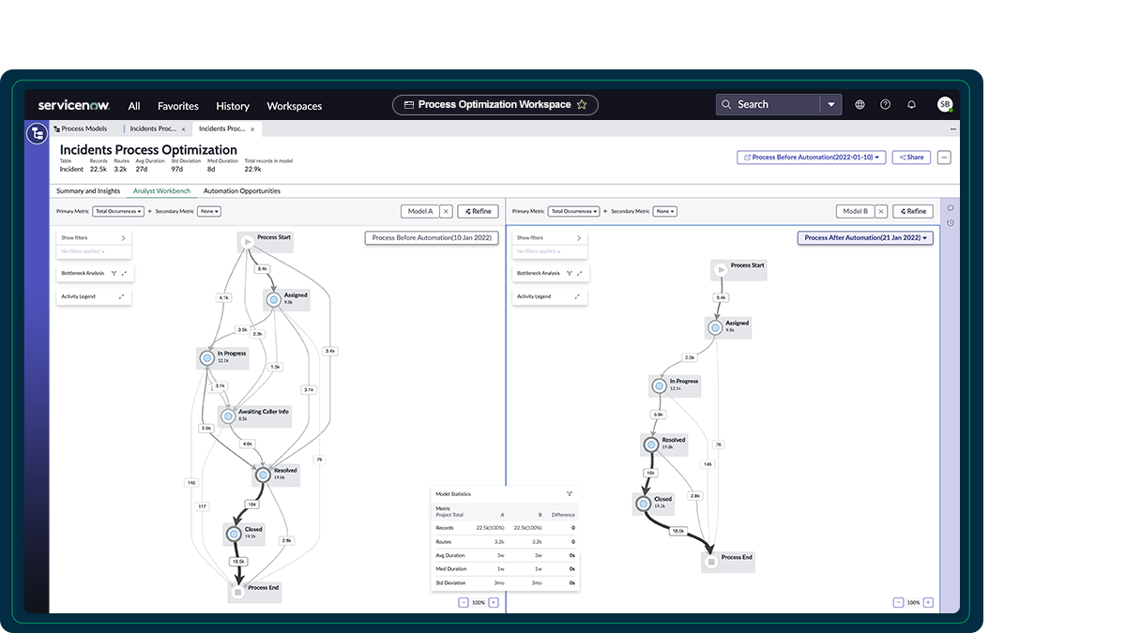The height and width of the screenshot is (633, 1126).
Task: Zoom in with the plus button below the diagram
Action: pos(495,603)
